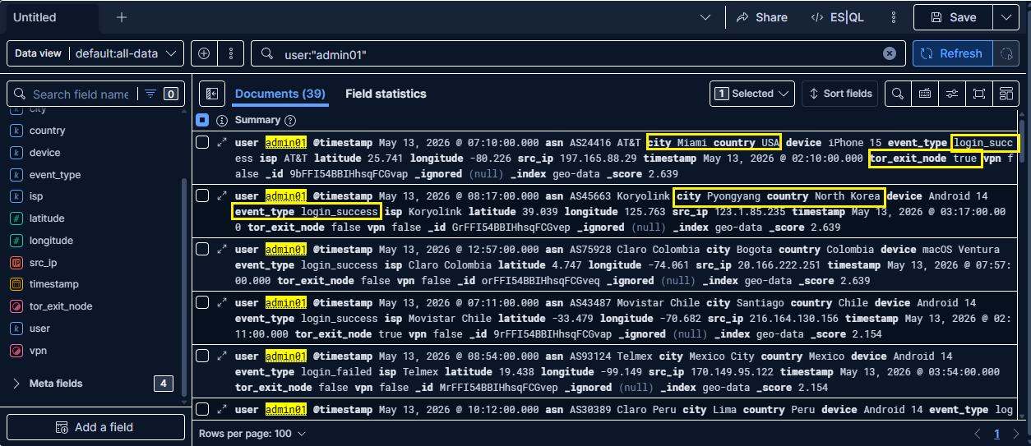
Task: Open the Field statistics tab
Action: pyautogui.click(x=386, y=94)
